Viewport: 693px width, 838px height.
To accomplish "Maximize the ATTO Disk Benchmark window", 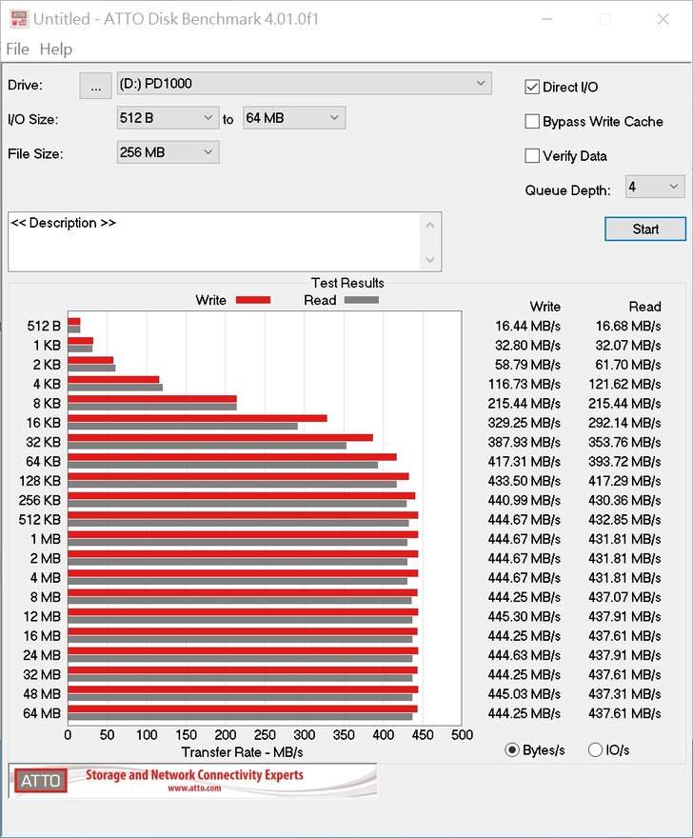I will (604, 19).
